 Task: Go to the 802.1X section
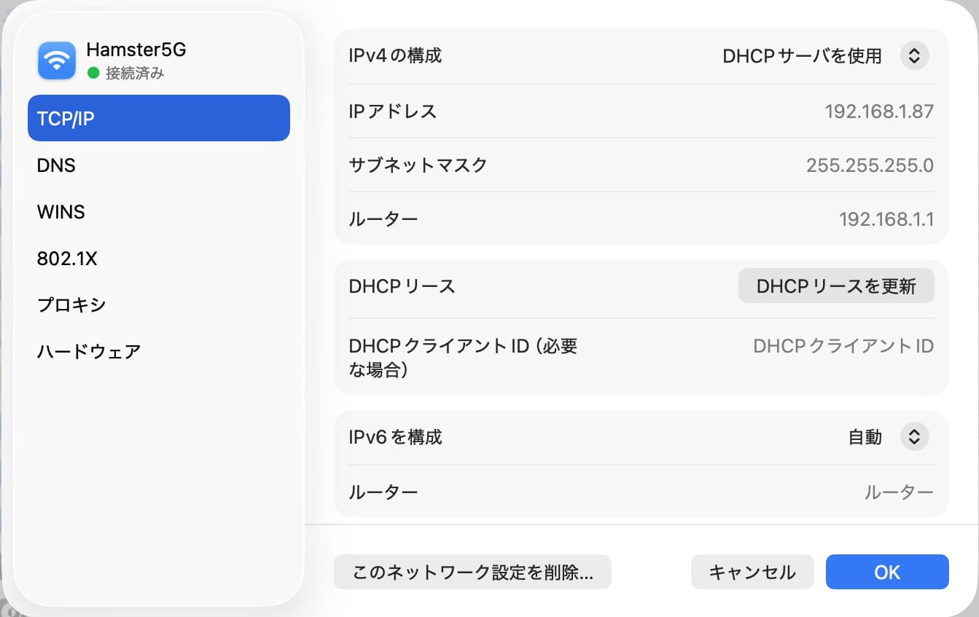point(67,259)
